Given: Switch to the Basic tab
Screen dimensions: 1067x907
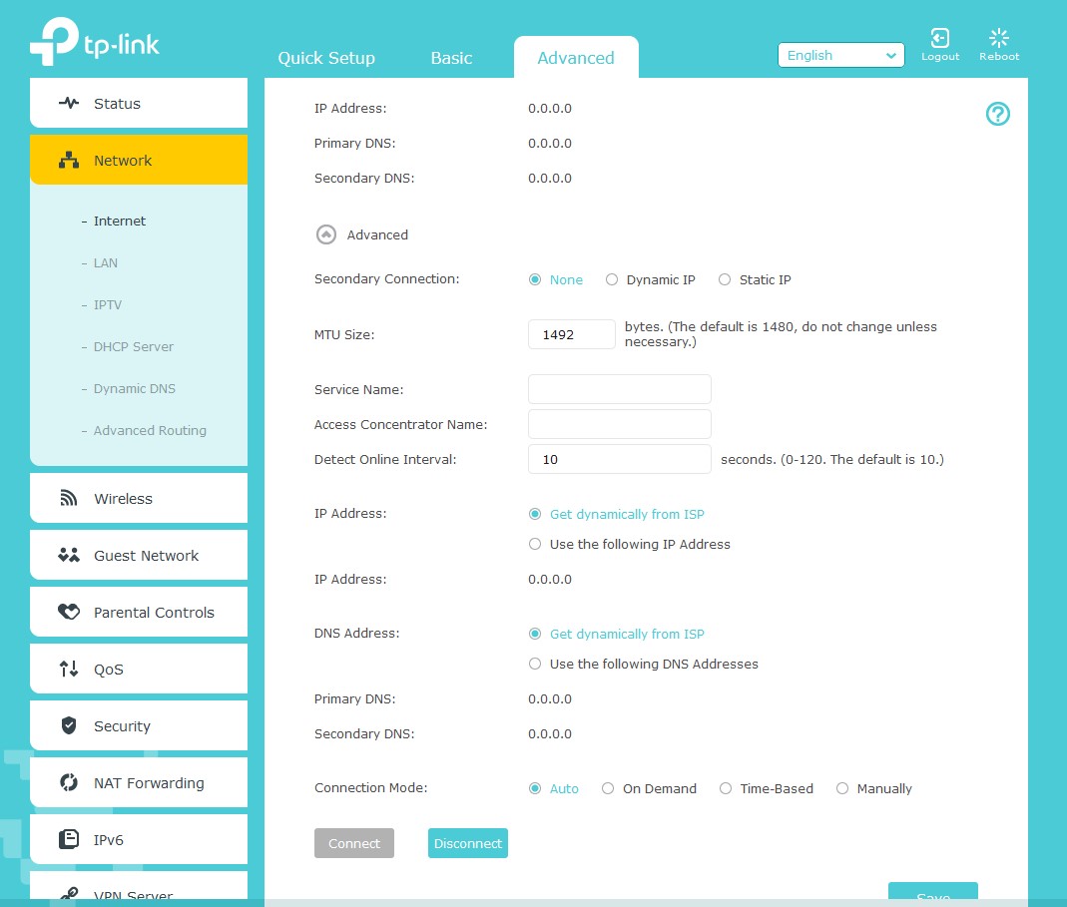Looking at the screenshot, I should point(451,58).
